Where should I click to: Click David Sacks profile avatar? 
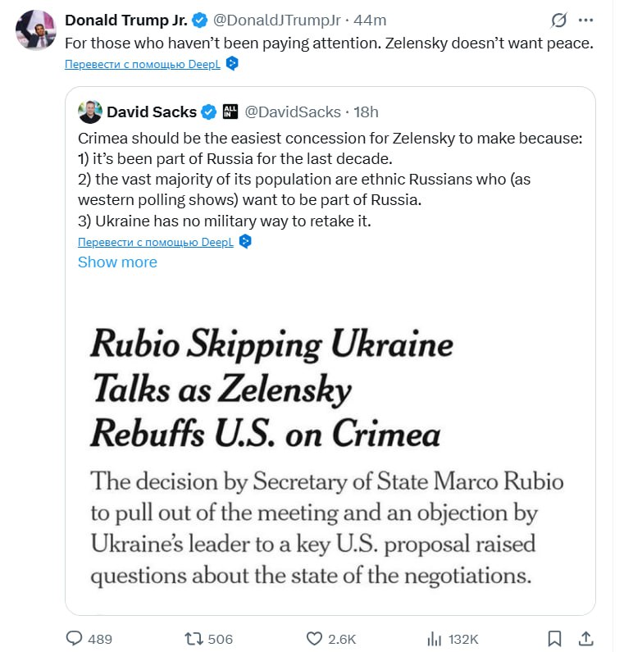90,112
